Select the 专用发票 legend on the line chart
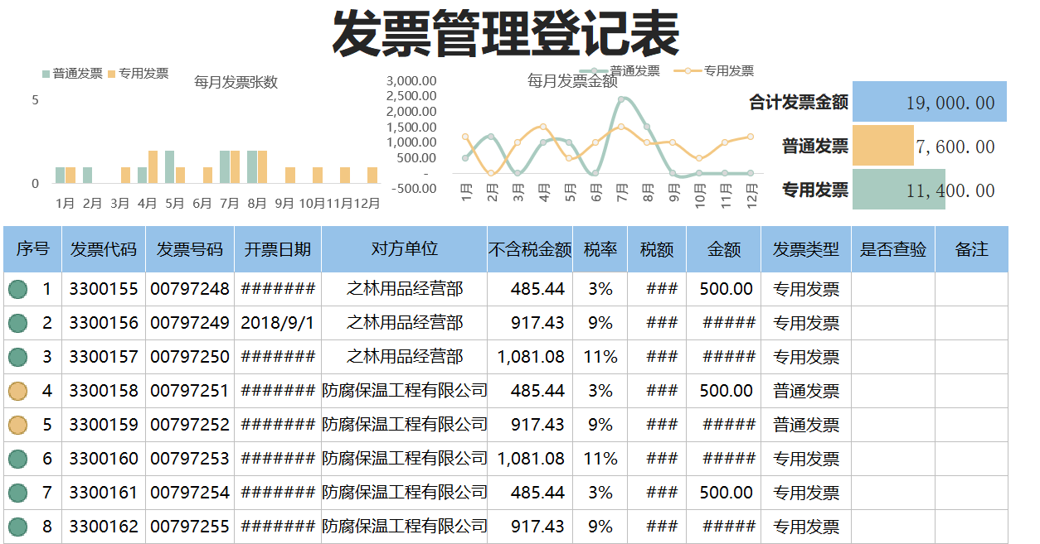Image resolution: width=1040 pixels, height=544 pixels. pos(728,71)
